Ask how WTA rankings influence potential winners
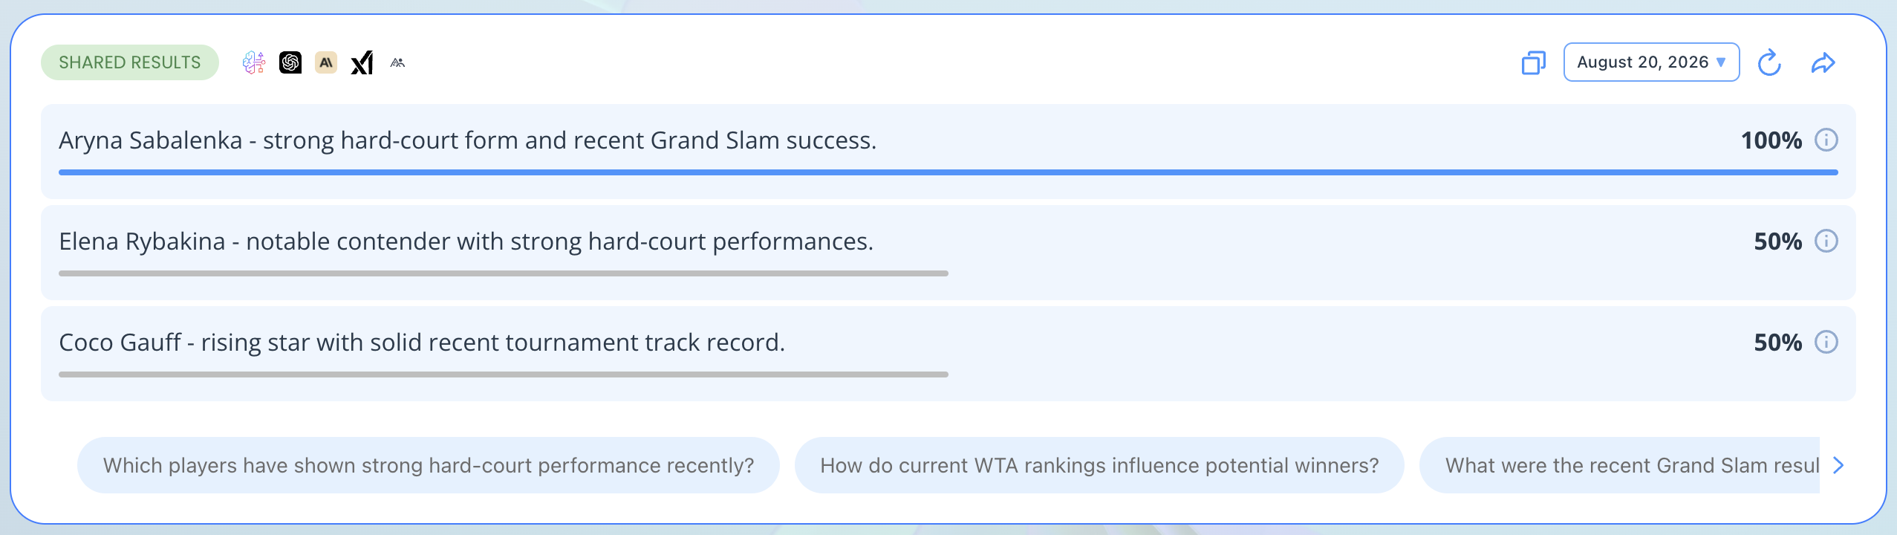Viewport: 1897px width, 535px height. click(x=1099, y=465)
